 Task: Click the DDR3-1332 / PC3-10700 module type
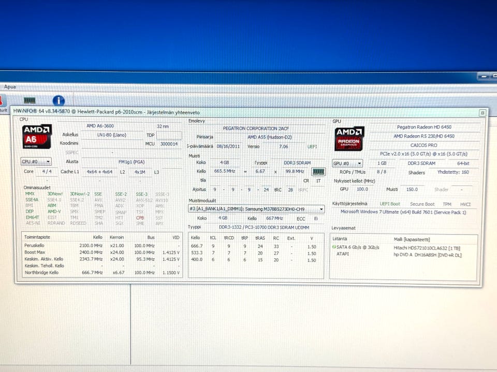[x=264, y=228]
